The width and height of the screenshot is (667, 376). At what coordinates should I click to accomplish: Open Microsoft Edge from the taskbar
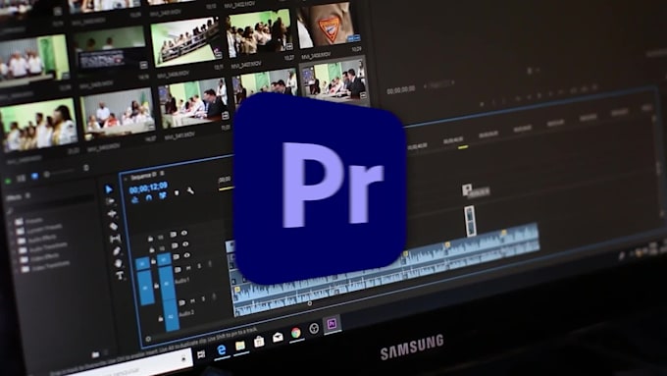pos(222,350)
